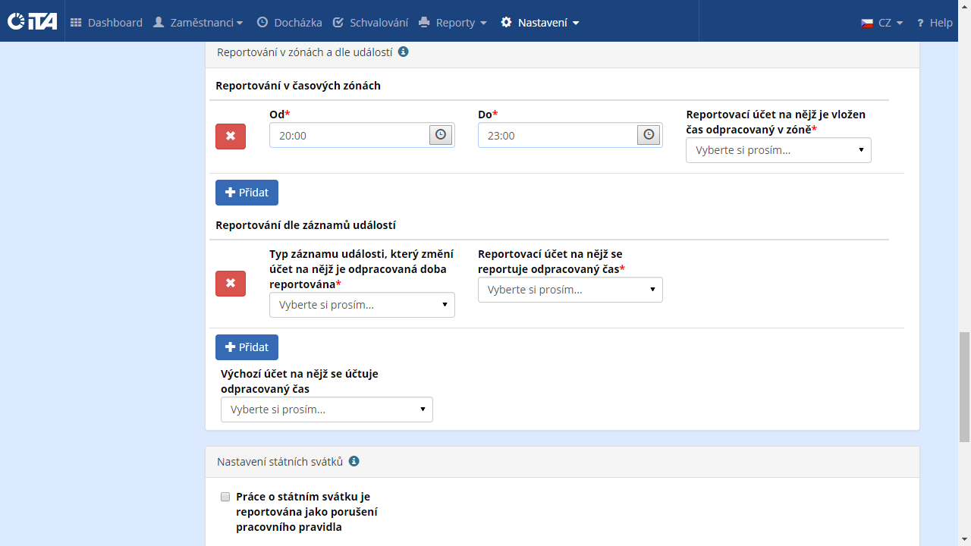Viewport: 971px width, 546px height.
Task: Delete the event record row with red X
Action: tap(231, 284)
